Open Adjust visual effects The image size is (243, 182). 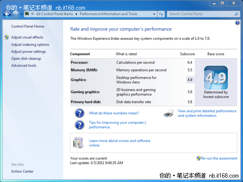27,37
